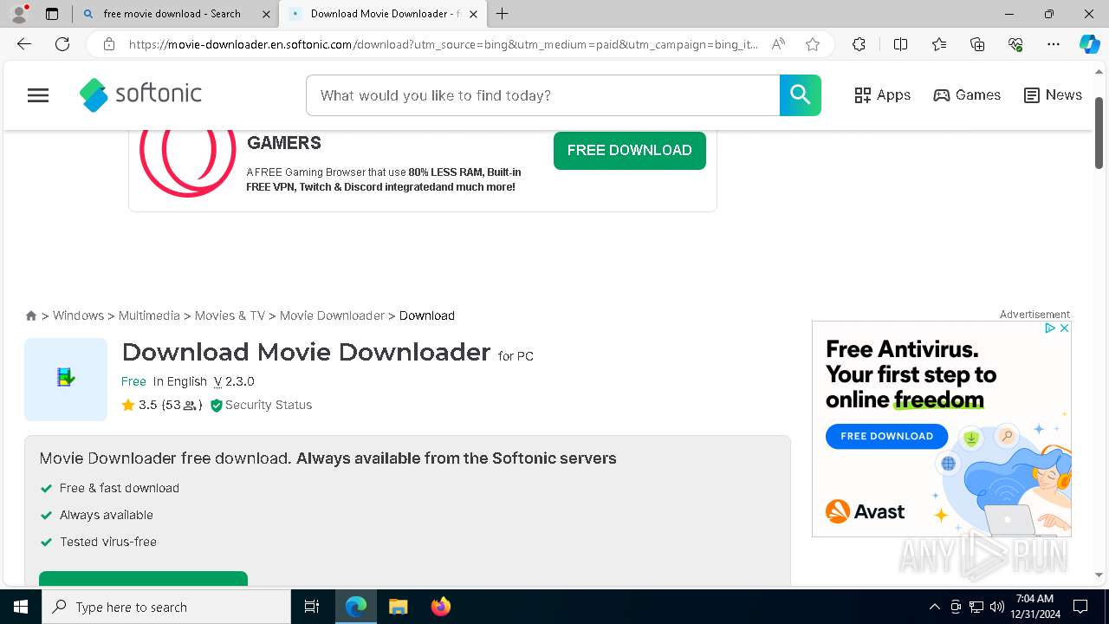The width and height of the screenshot is (1109, 624).
Task: Click the home icon in the breadcrumb
Action: pyautogui.click(x=31, y=315)
